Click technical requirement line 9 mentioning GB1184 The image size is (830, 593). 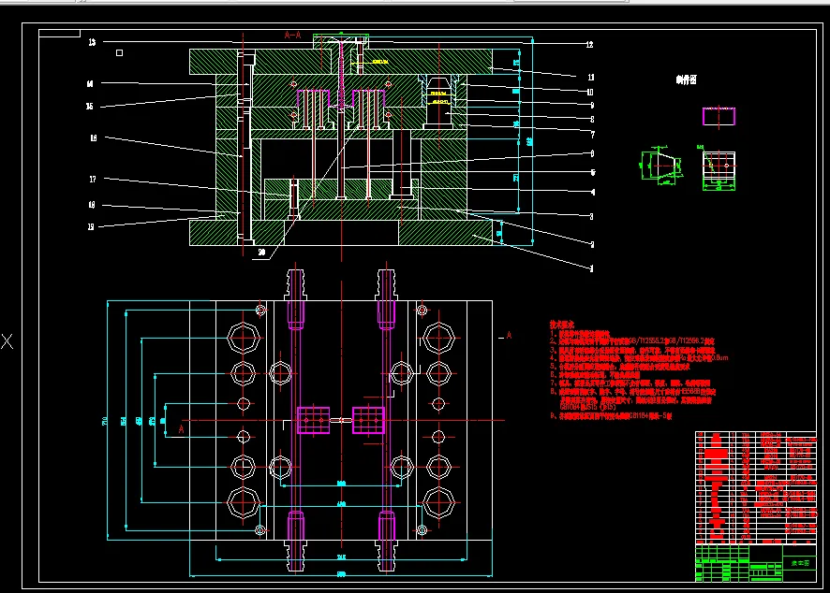tap(611, 416)
